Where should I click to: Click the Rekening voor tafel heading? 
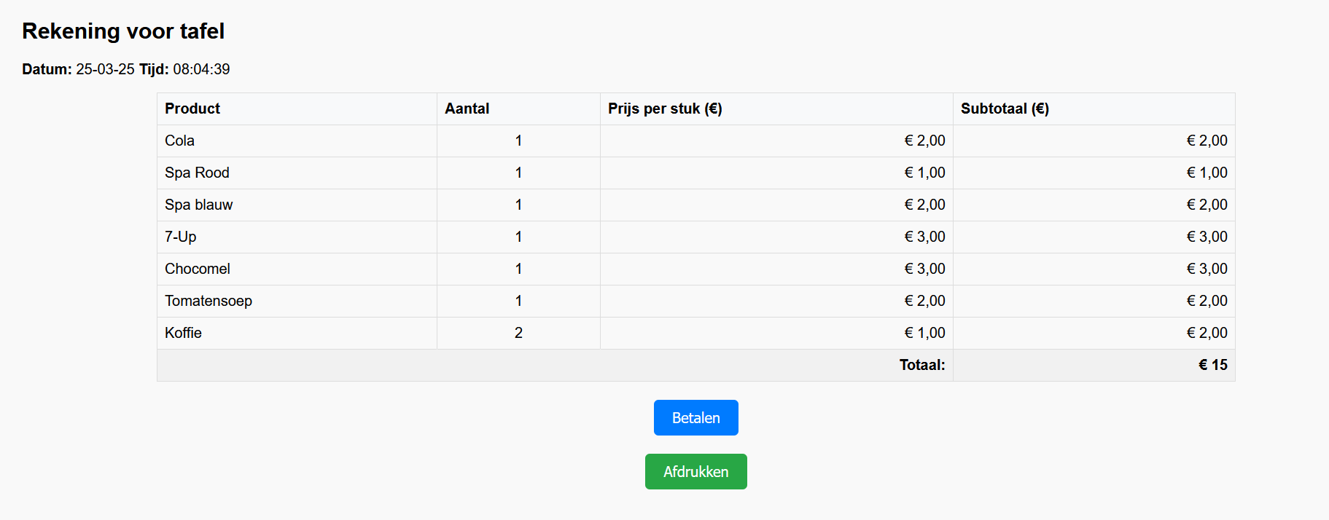124,31
